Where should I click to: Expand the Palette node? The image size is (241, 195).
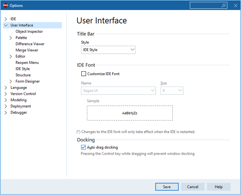click(x=11, y=38)
